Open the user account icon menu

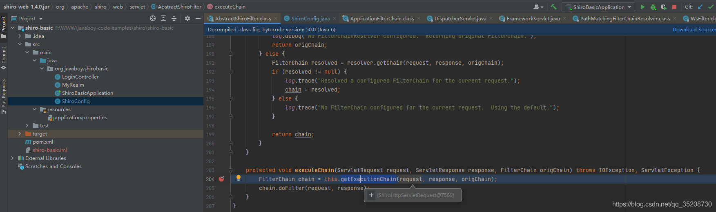[x=538, y=7]
